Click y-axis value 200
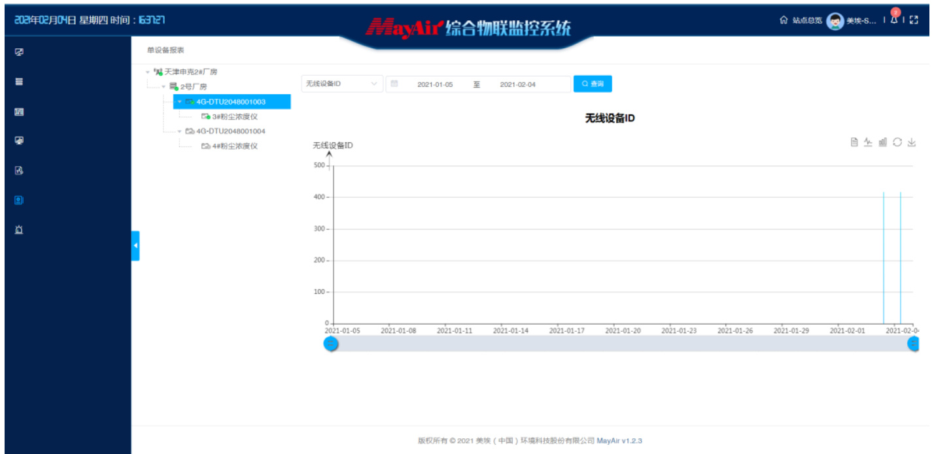This screenshot has width=934, height=454. (319, 260)
